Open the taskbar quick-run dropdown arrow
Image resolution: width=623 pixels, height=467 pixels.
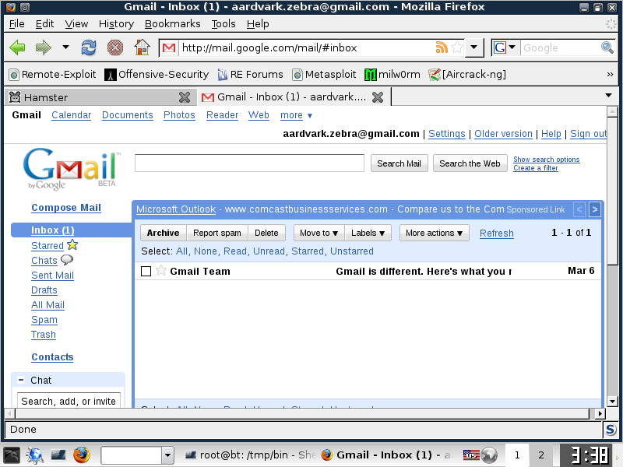point(167,455)
